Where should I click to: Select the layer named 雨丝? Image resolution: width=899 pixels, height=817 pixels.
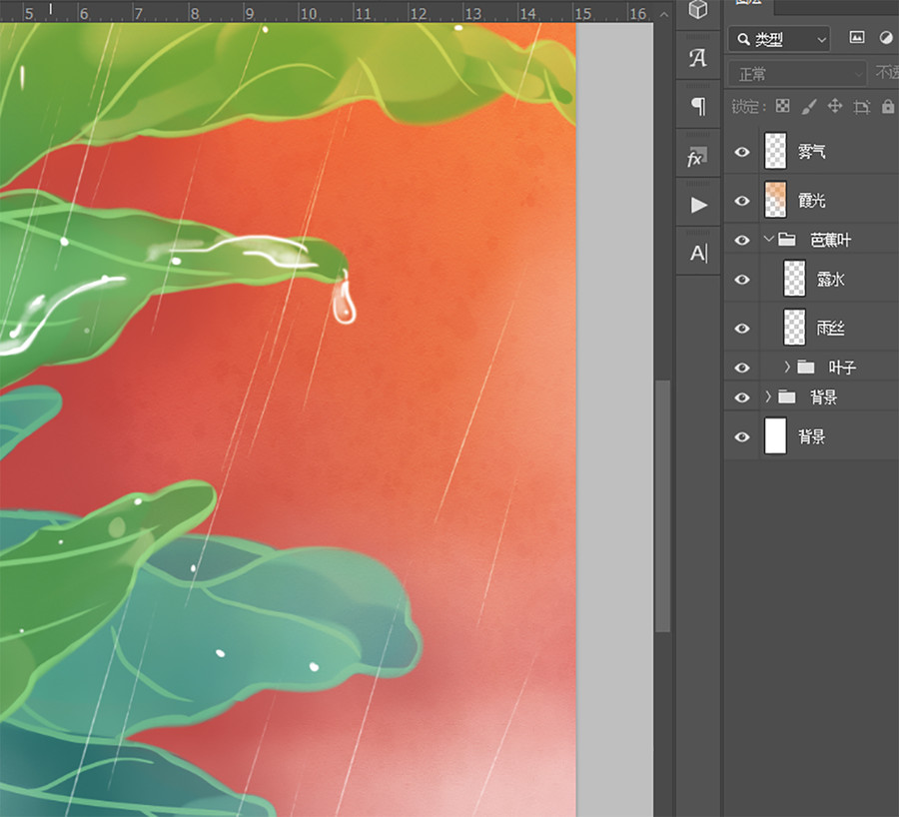click(831, 328)
